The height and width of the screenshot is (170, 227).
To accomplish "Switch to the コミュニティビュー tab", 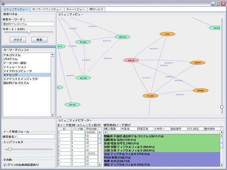I will pyautogui.click(x=15, y=9).
